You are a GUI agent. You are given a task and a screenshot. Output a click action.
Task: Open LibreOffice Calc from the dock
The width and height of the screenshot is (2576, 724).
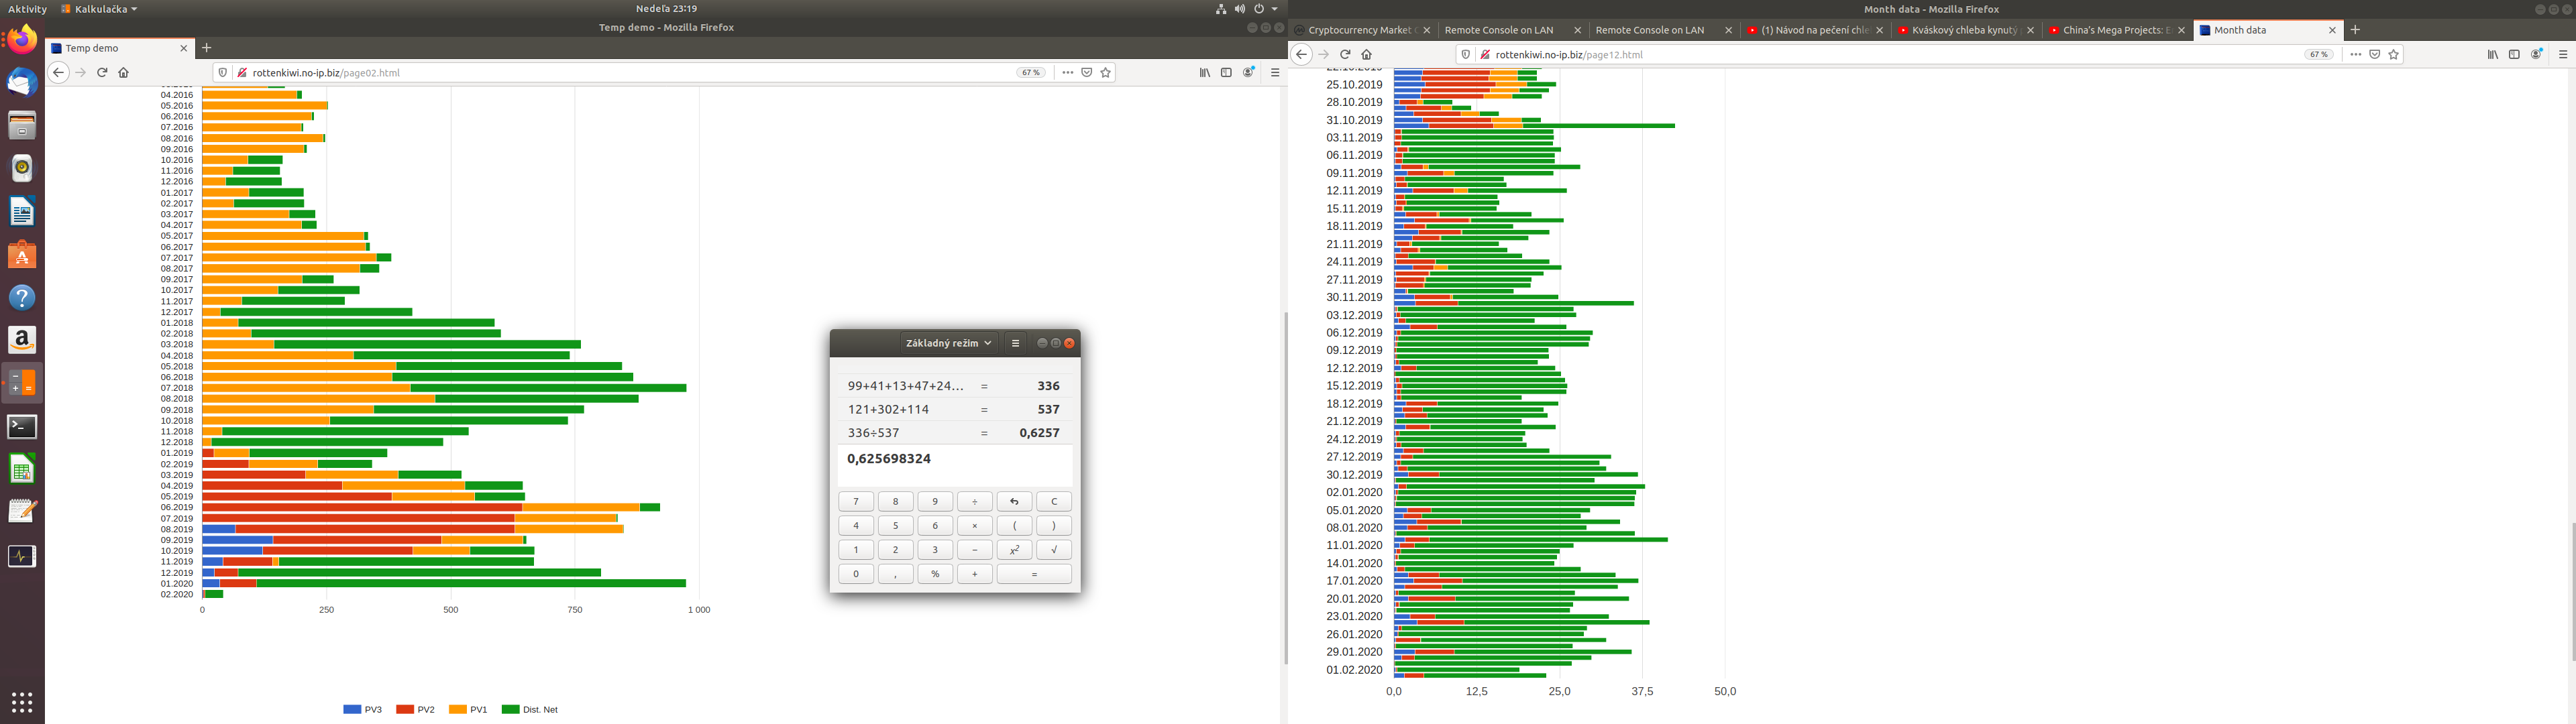coord(22,469)
